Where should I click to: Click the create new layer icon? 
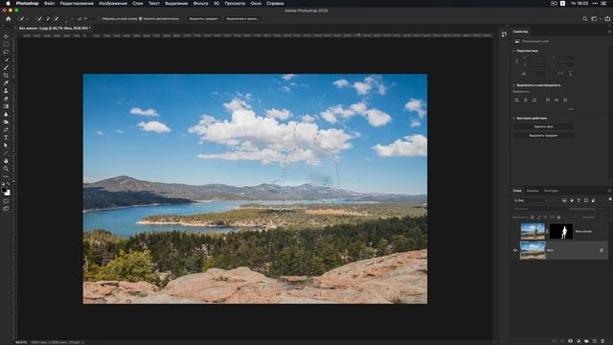click(x=595, y=341)
